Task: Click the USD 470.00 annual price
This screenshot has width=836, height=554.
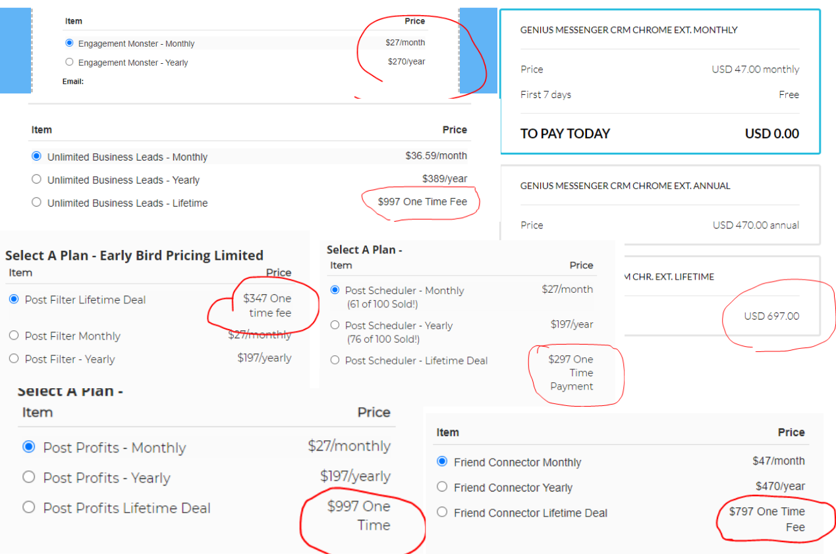Action: [x=756, y=225]
